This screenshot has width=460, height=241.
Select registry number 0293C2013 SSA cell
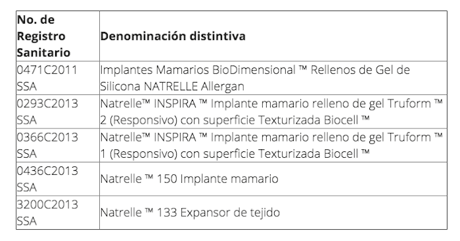[58, 111]
